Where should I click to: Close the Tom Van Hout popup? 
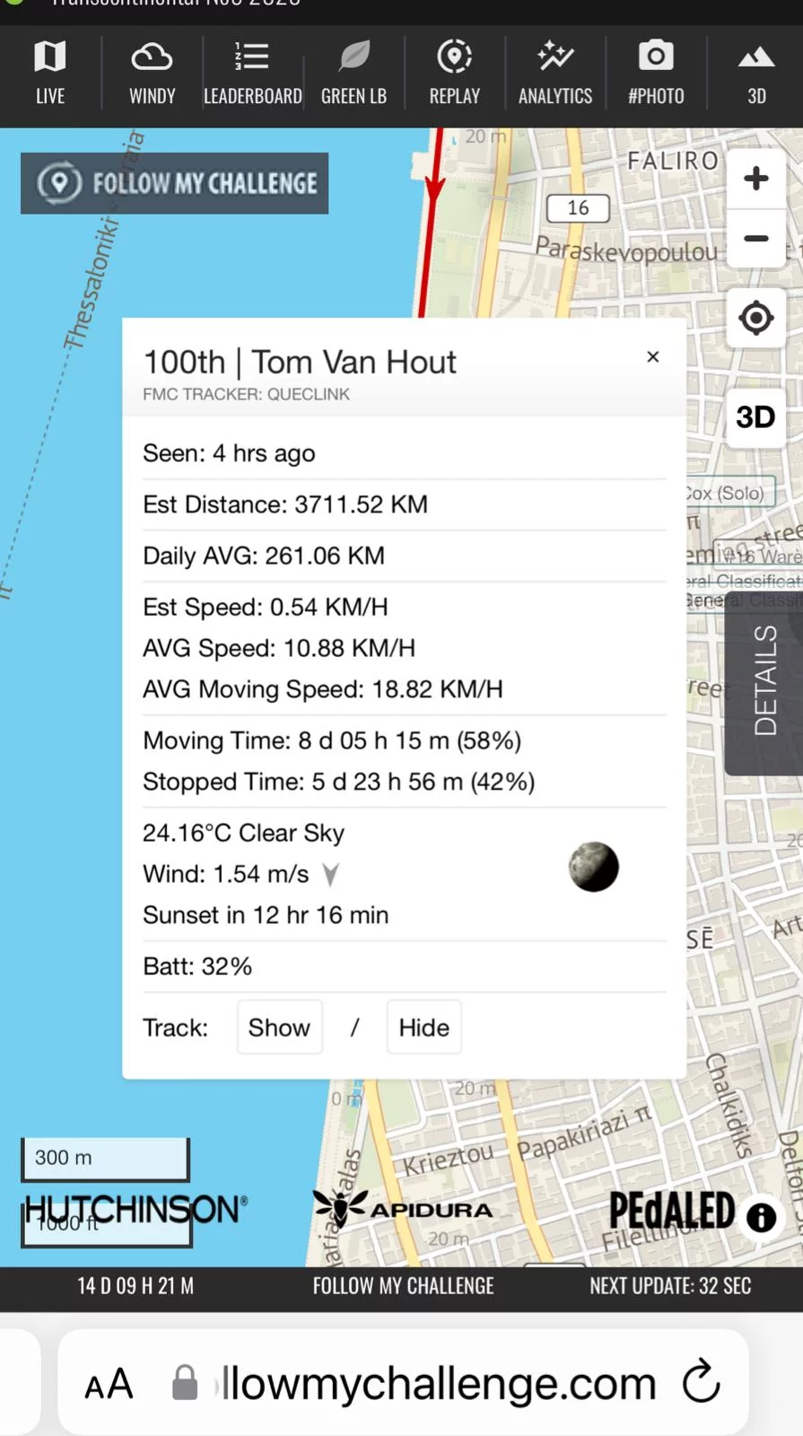coord(653,357)
